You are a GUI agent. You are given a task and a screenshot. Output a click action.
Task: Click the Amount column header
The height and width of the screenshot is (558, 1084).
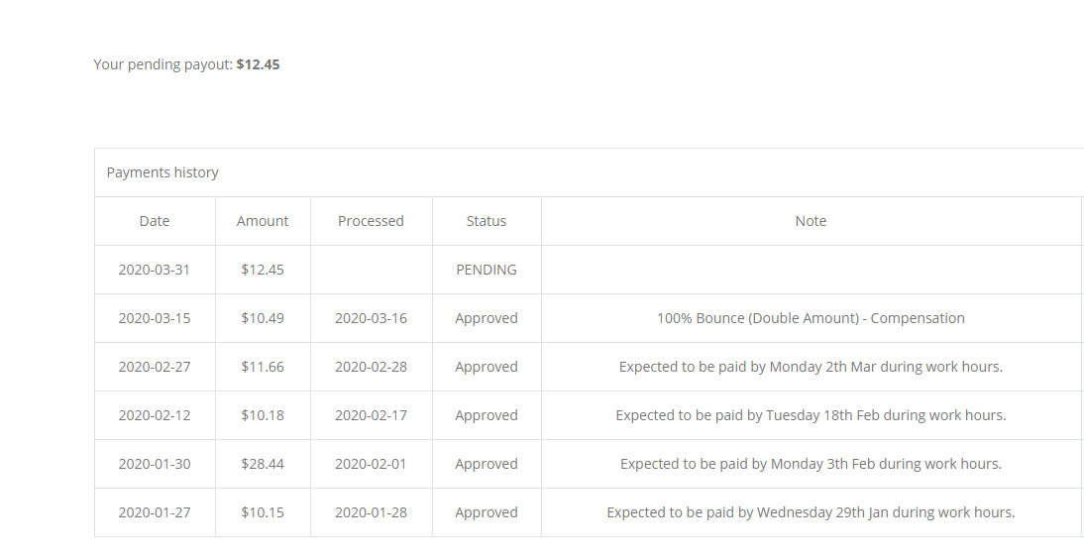coord(263,221)
